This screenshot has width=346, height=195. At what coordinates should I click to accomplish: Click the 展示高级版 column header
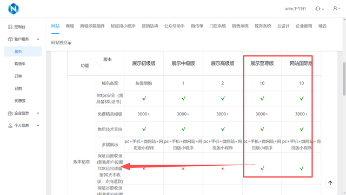point(222,63)
